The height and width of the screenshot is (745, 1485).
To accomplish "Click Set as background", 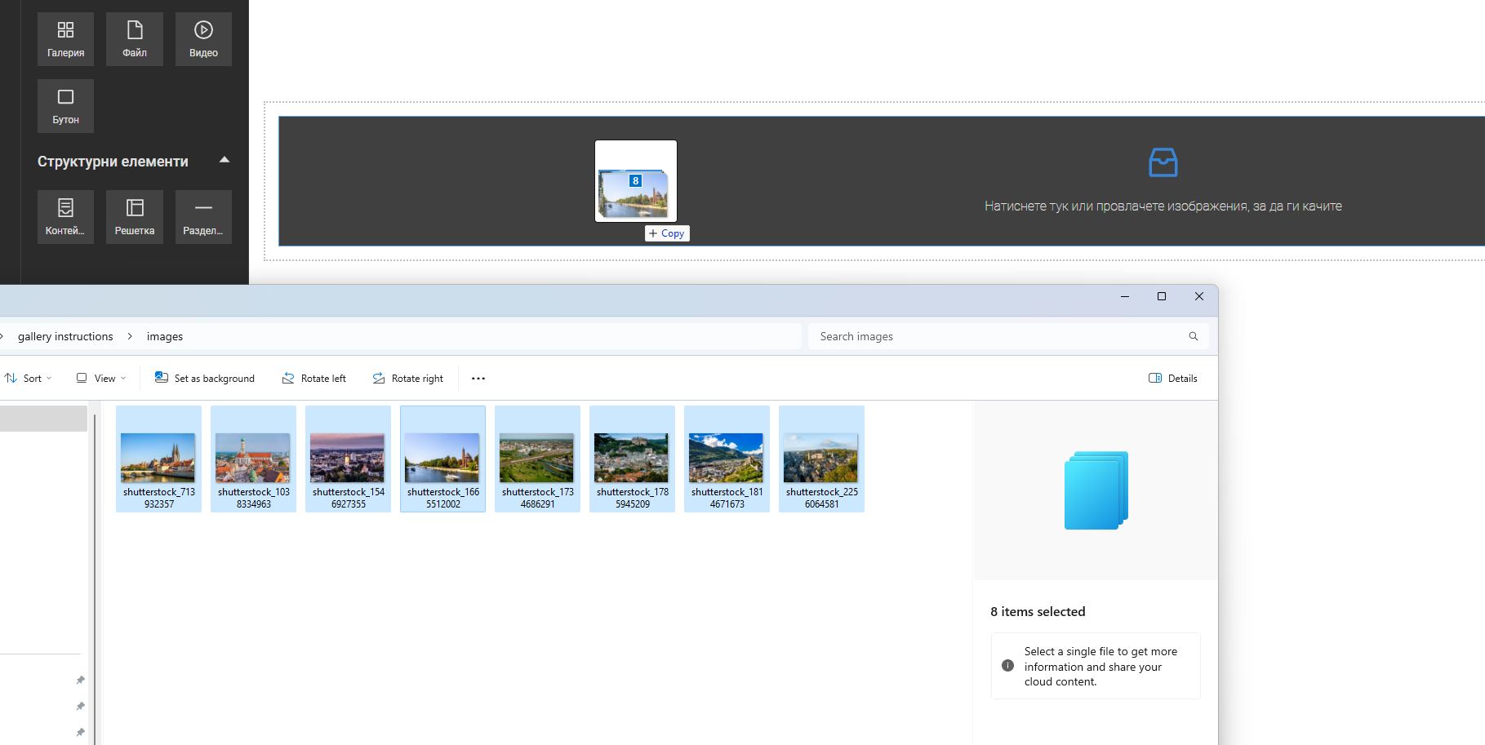I will [x=205, y=379].
